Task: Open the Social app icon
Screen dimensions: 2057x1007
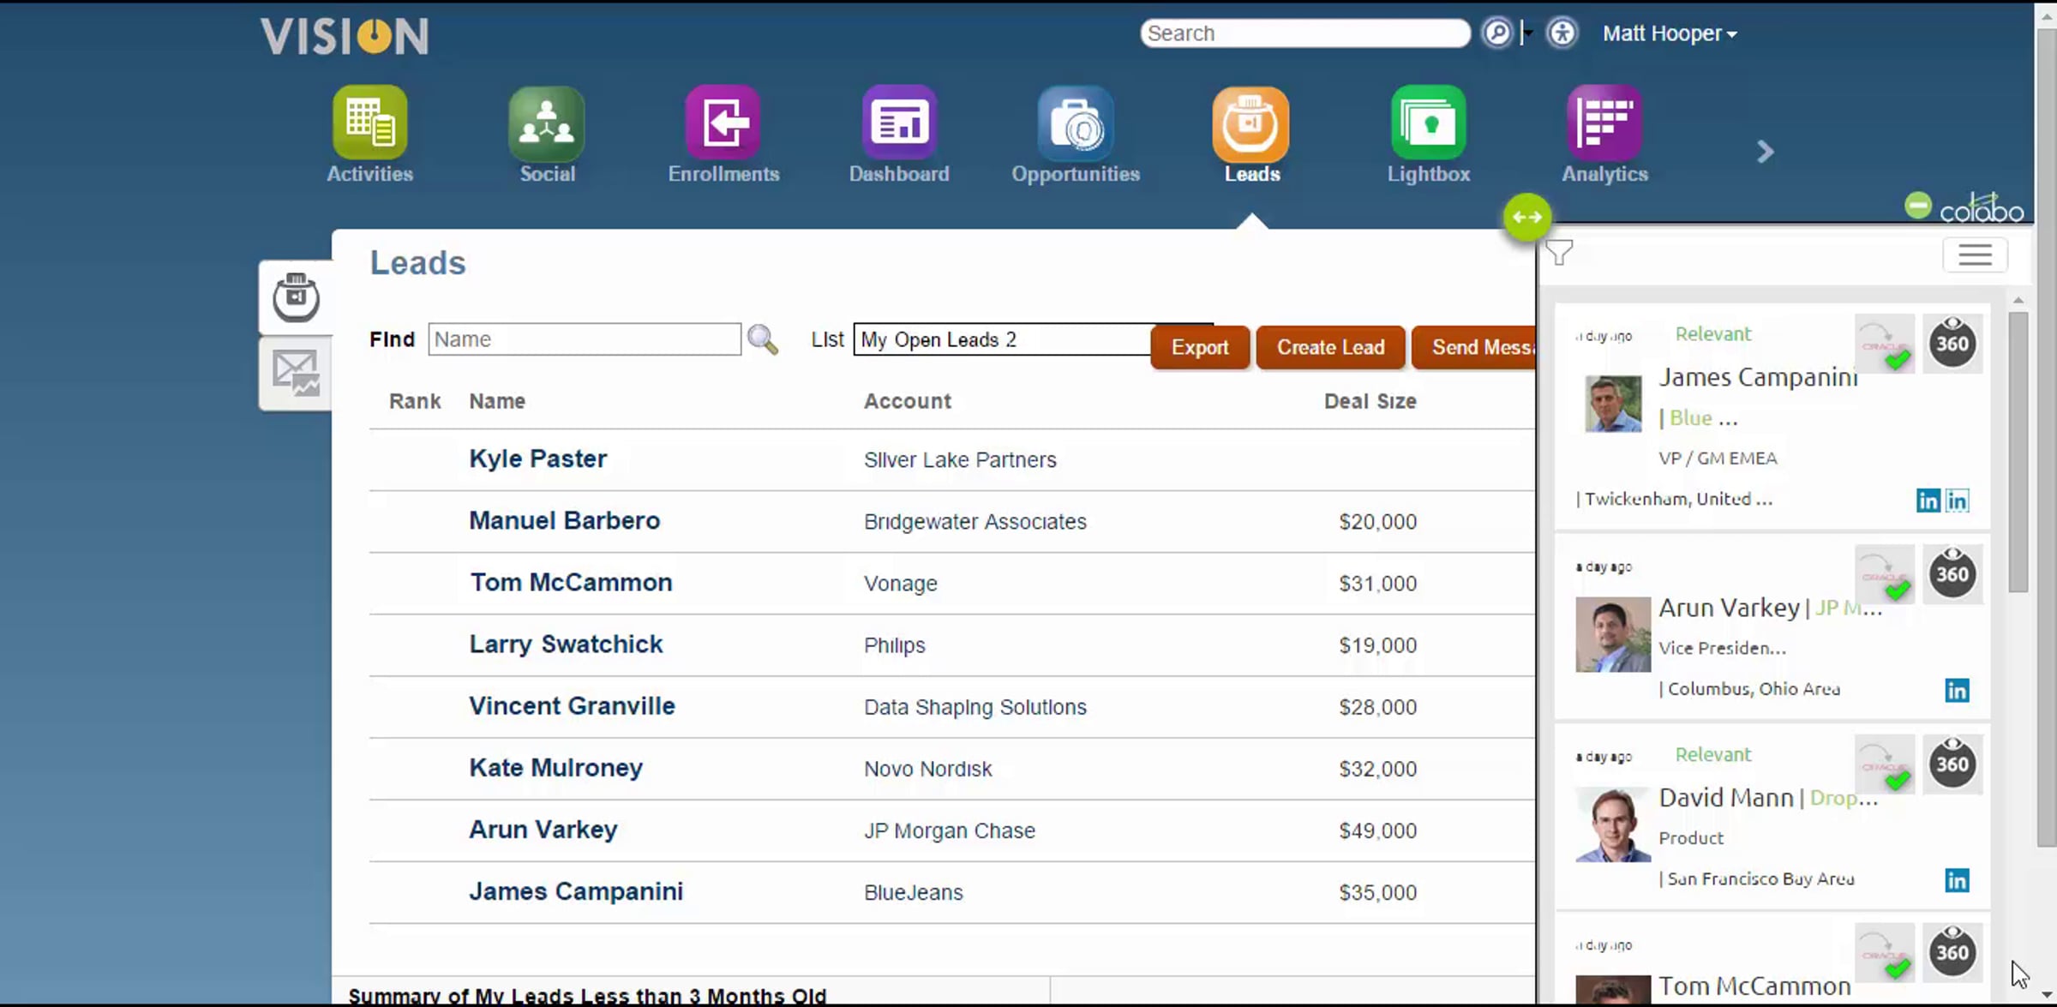Action: [x=547, y=124]
